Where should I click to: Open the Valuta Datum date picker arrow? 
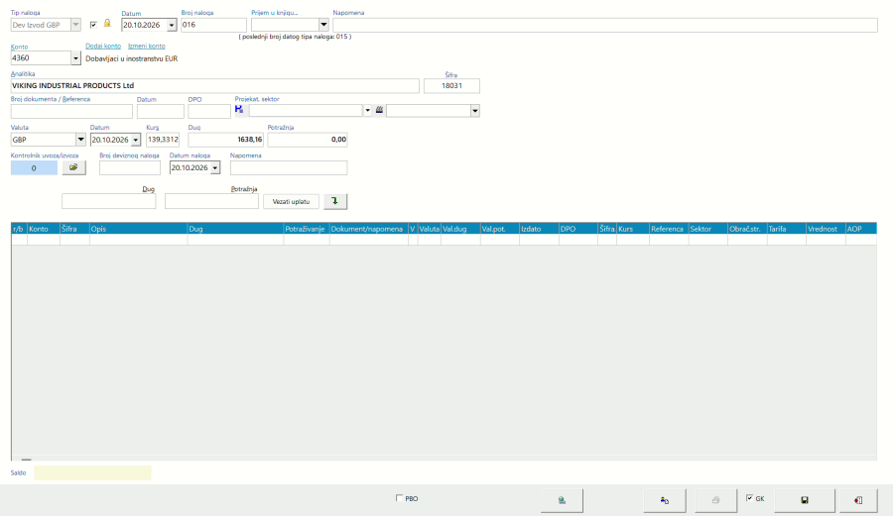tap(136, 140)
